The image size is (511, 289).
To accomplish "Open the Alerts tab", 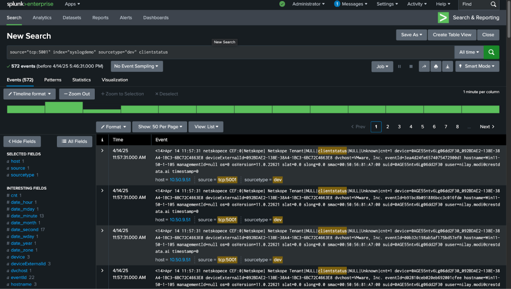I will tap(126, 17).
